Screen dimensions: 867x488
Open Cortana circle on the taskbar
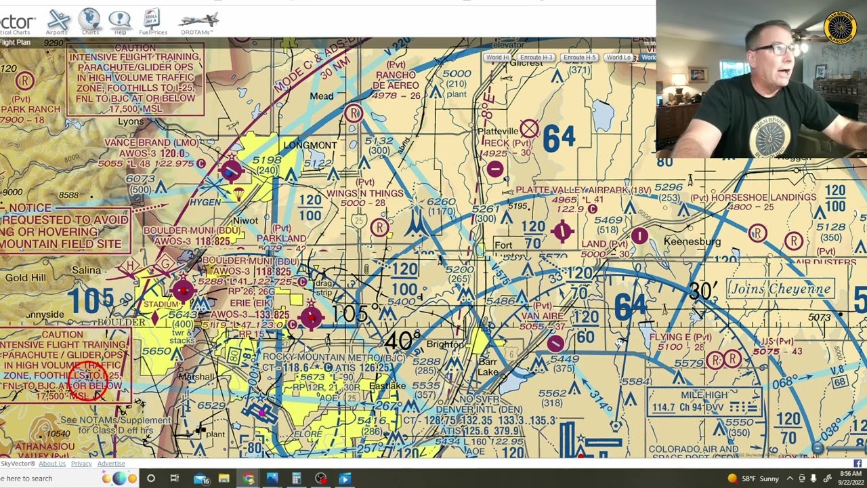coord(150,479)
